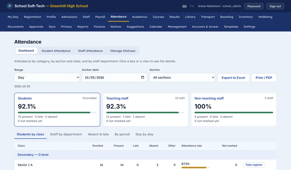Click the Password button

coord(254,6)
